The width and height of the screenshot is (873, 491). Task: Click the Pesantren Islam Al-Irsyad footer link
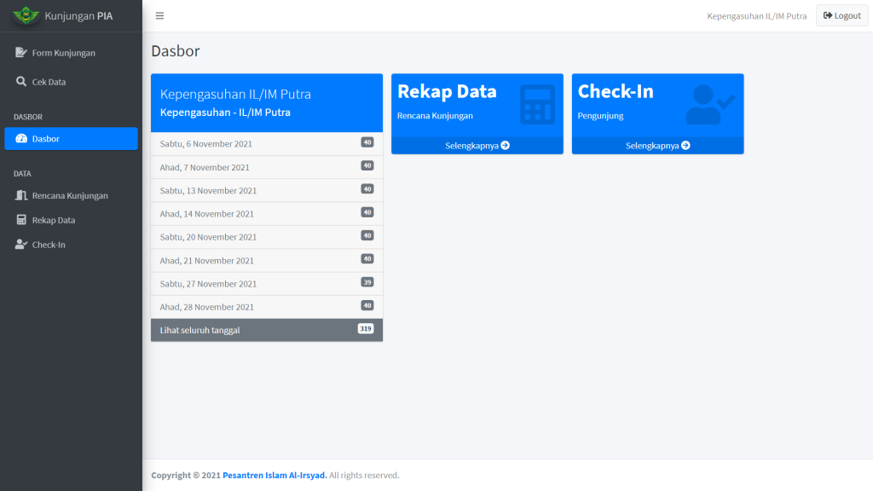tap(275, 476)
